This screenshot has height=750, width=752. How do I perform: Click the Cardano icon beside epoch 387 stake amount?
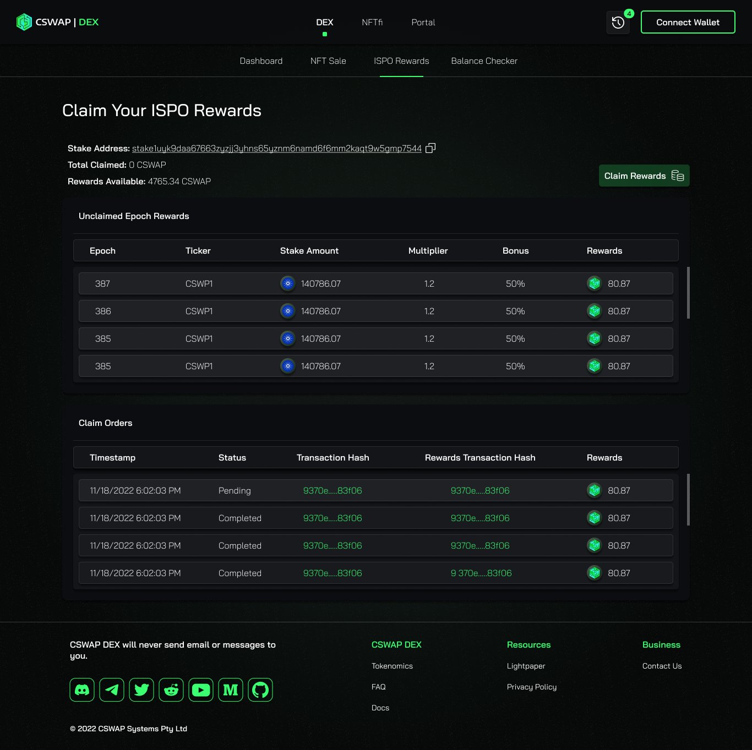(x=287, y=283)
